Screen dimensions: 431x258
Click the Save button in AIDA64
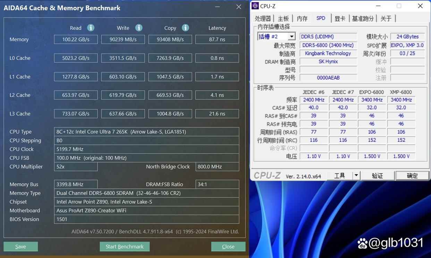[x=20, y=246]
